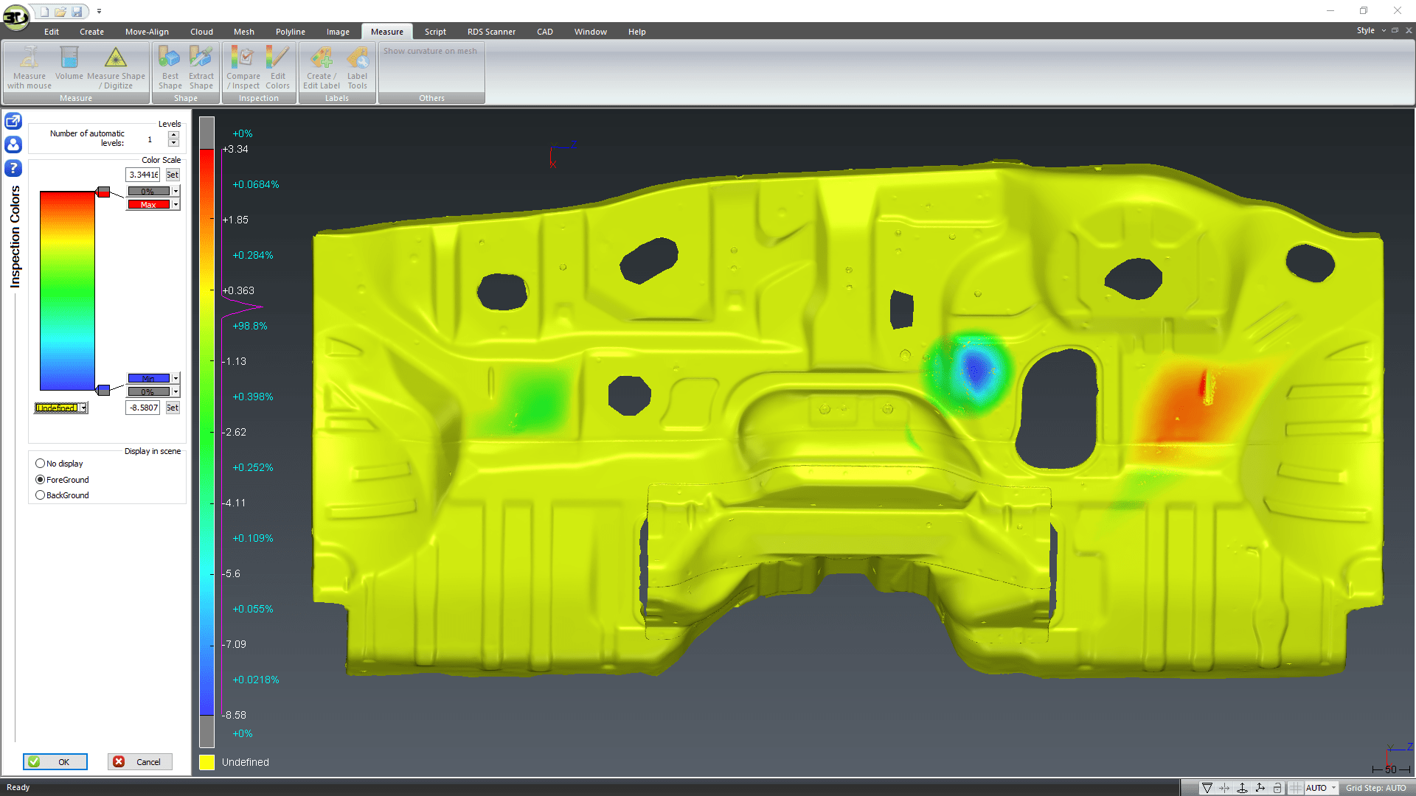
Task: Switch to the Move-Align ribbon tab
Action: (x=147, y=32)
